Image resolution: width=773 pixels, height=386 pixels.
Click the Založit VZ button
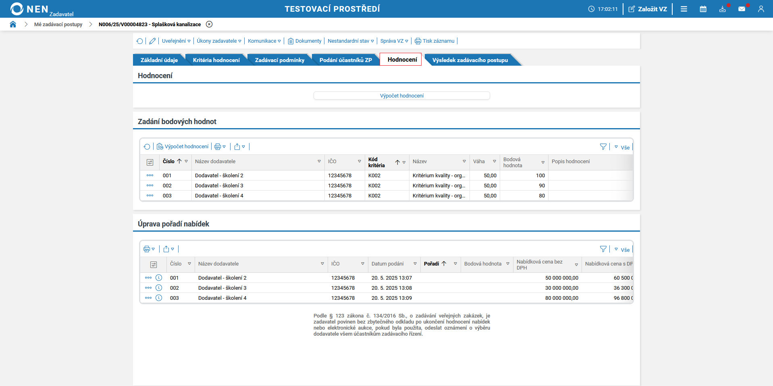648,9
